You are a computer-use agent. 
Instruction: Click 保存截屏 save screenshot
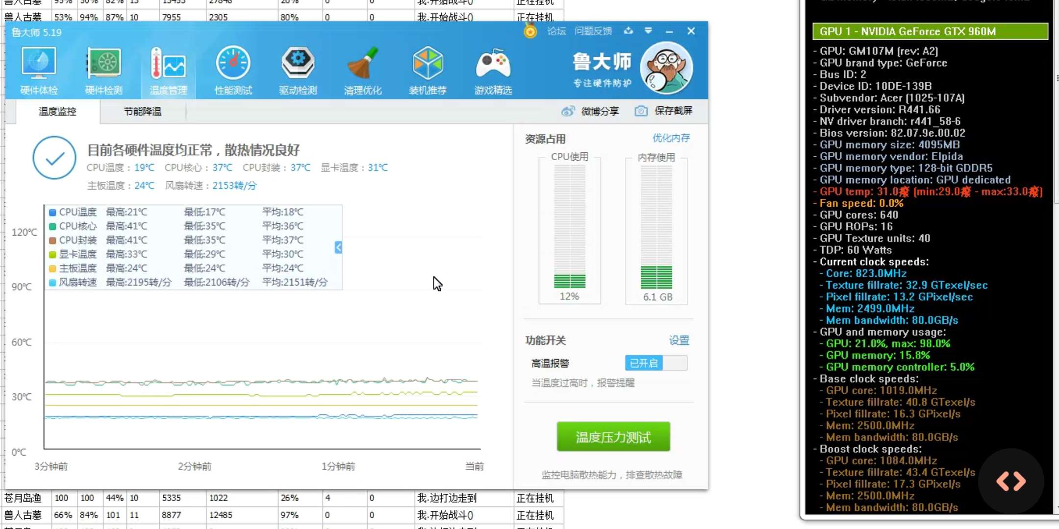tap(674, 111)
